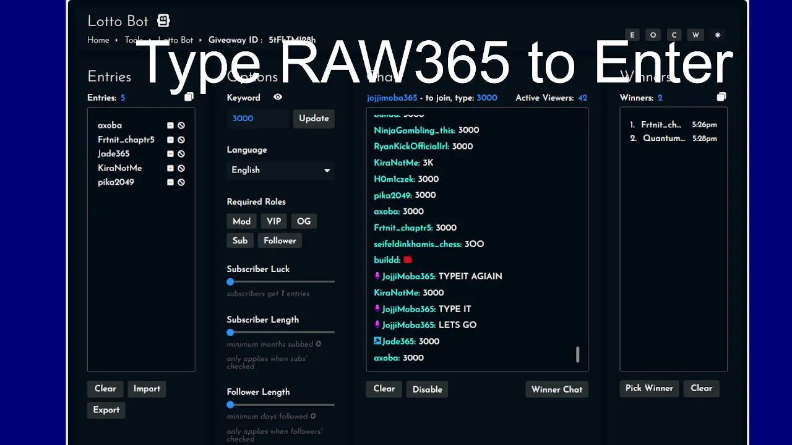Click the "JojjiMoba365: LETS GO" chat message
This screenshot has width=792, height=445.
[425, 325]
